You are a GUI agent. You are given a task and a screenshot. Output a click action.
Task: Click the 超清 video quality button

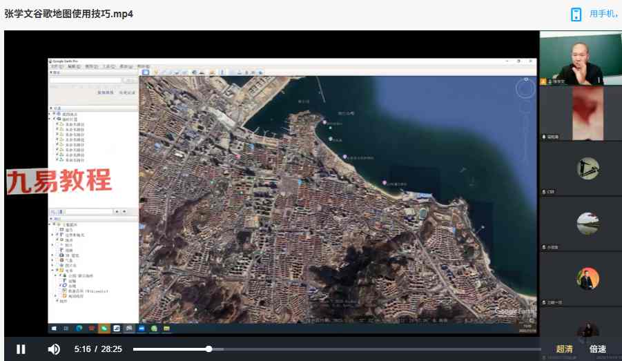565,349
